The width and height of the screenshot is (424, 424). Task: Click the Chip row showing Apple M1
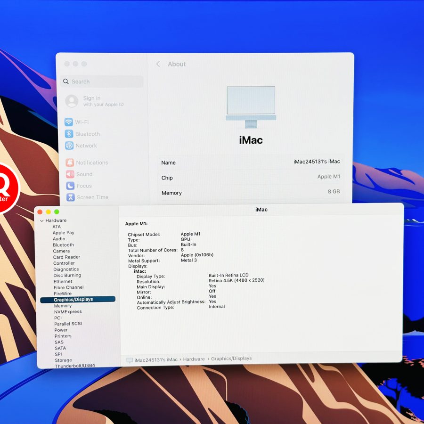pyautogui.click(x=251, y=178)
